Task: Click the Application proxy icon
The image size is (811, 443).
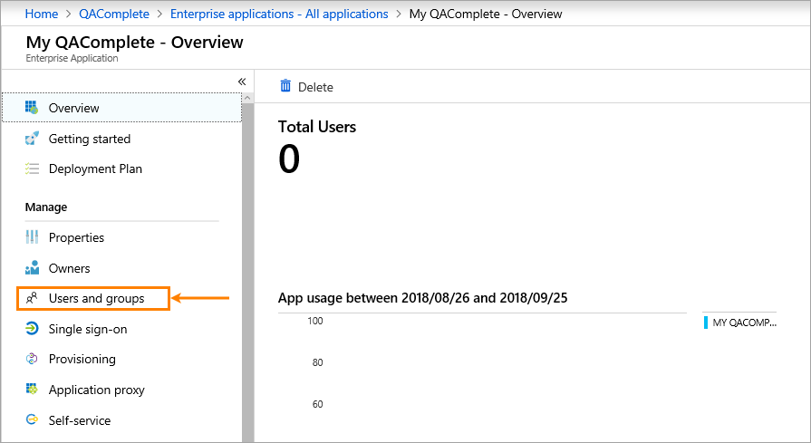Action: (32, 390)
